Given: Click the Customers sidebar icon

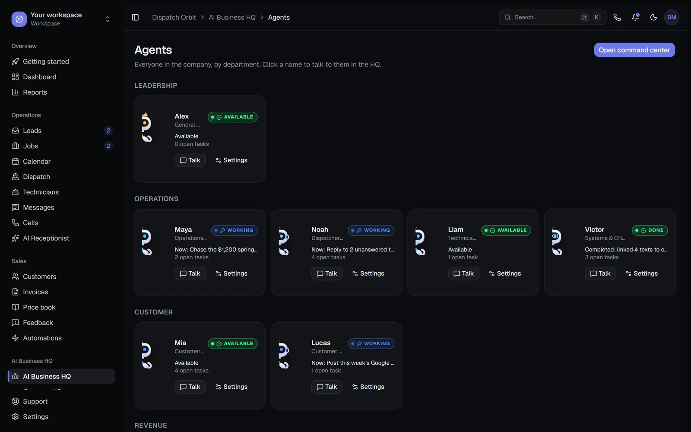Looking at the screenshot, I should pyautogui.click(x=16, y=276).
